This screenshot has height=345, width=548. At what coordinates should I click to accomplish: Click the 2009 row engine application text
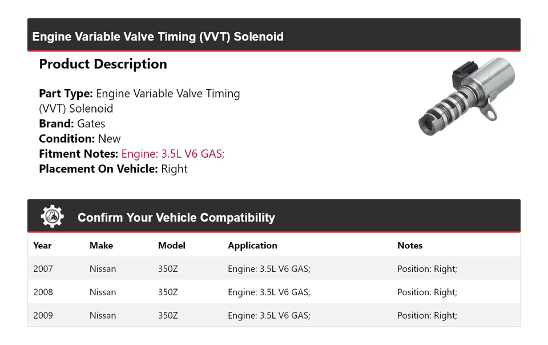coord(269,315)
